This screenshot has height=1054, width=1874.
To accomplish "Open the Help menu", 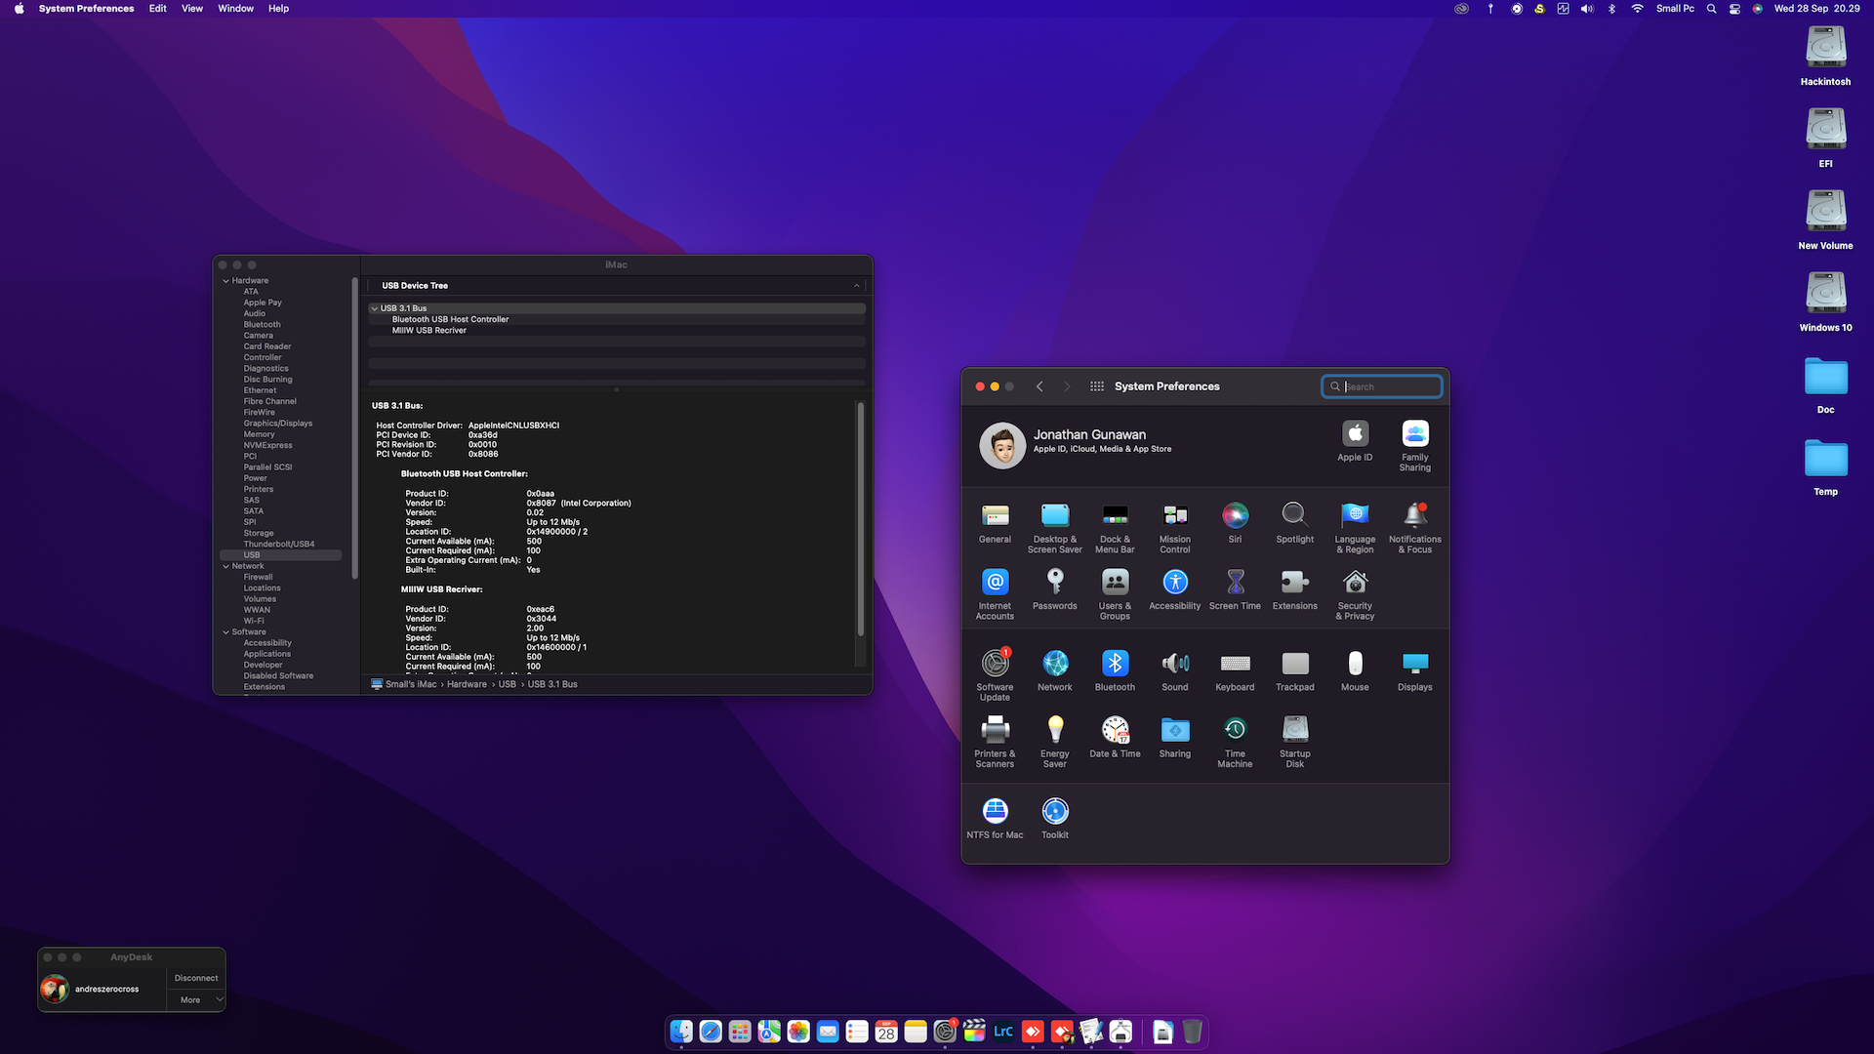I will [278, 8].
